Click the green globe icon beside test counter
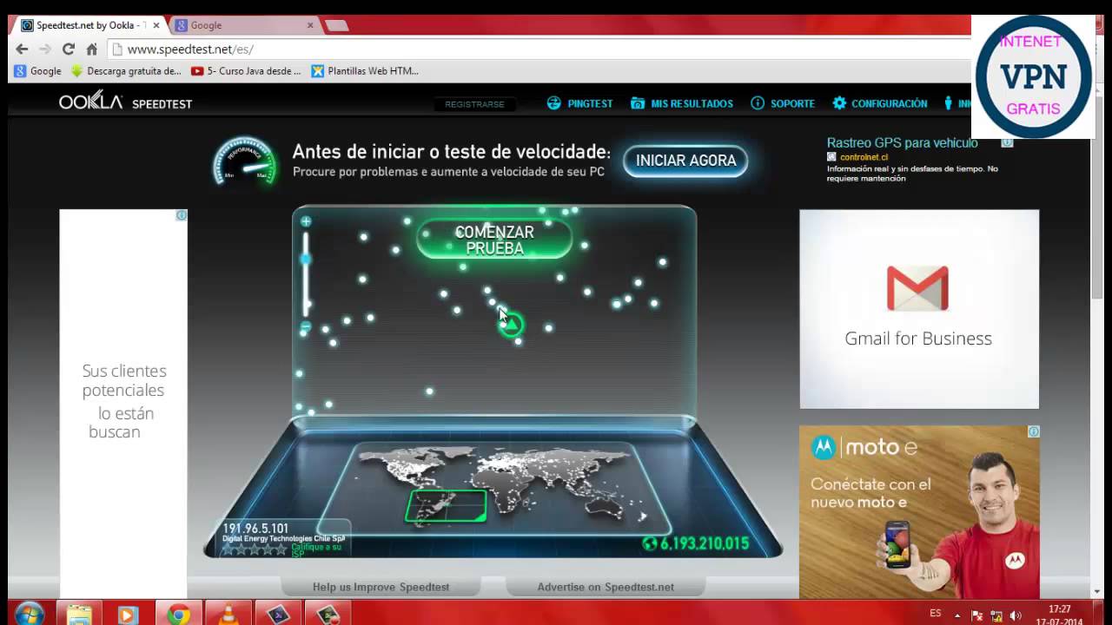The width and height of the screenshot is (1112, 625). tap(649, 544)
